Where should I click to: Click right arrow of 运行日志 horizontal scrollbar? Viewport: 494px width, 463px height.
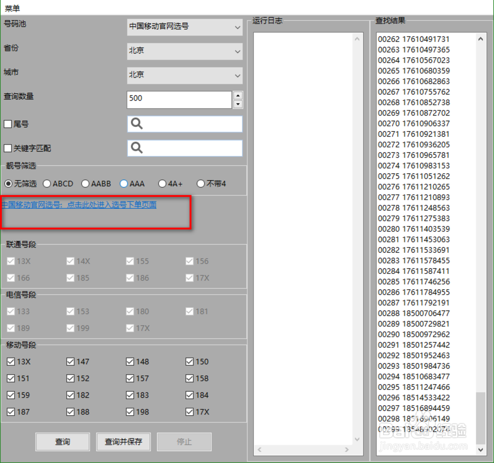(347, 450)
